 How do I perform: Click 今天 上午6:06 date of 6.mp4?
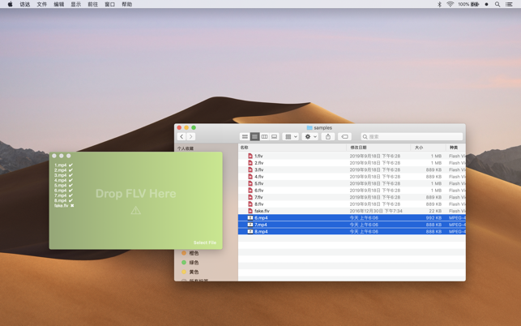tap(364, 218)
